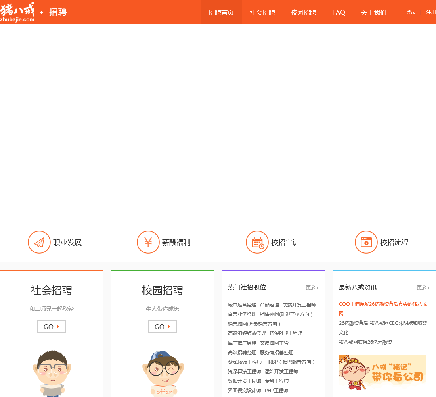Click 更多 next to 热门社招职位
436x397 pixels.
click(312, 288)
